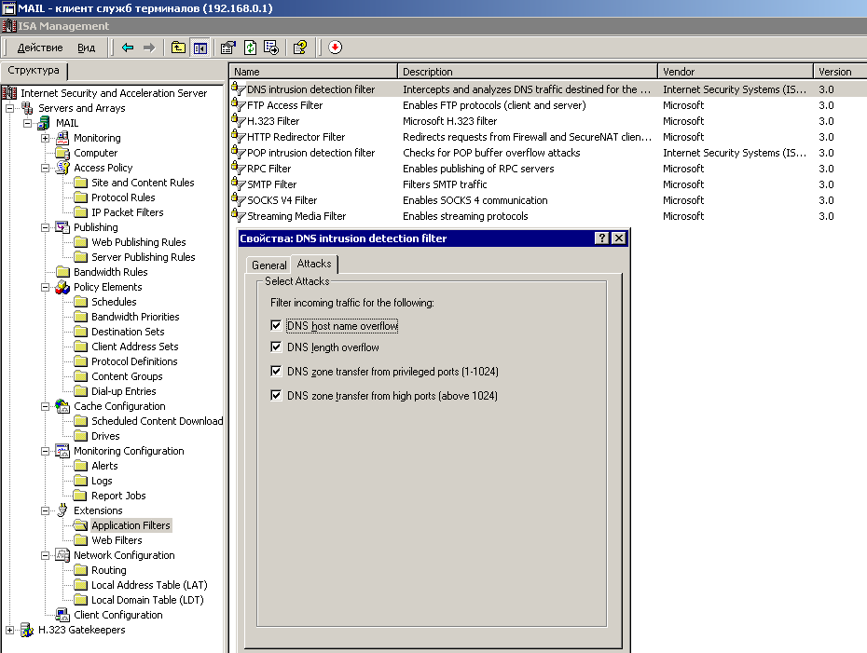The height and width of the screenshot is (653, 867).
Task: Open the Help toolbar icon
Action: (300, 48)
